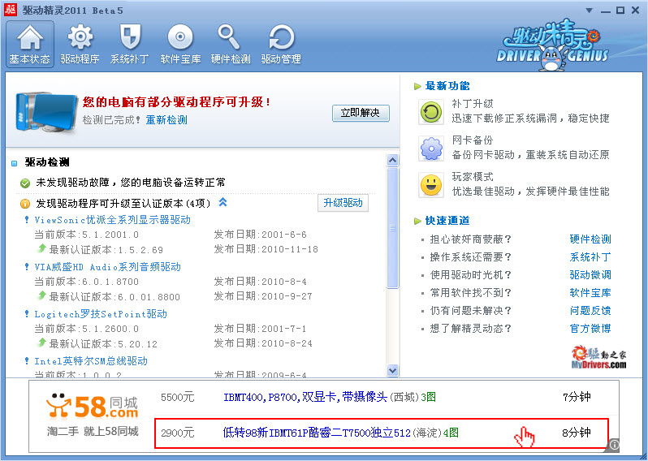Screen dimensions: 648x461
Task: Click the exclamation icon beside Intel英特尔 driver
Action: (27, 361)
